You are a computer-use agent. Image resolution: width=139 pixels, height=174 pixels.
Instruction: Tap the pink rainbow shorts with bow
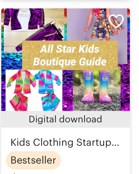pyautogui.click(x=19, y=102)
